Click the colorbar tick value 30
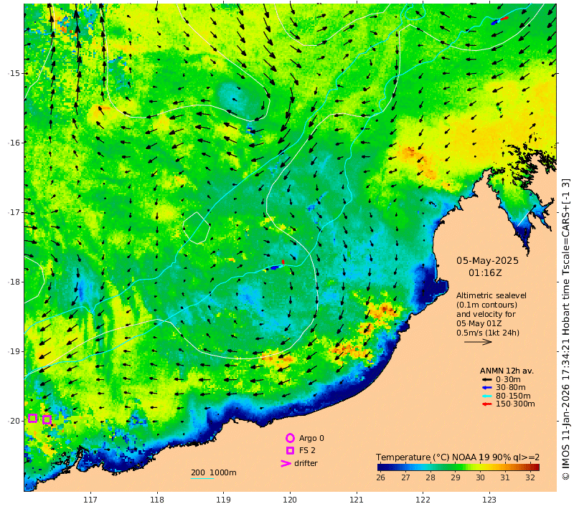Screen dimensions: 574x509 pyautogui.click(x=480, y=477)
